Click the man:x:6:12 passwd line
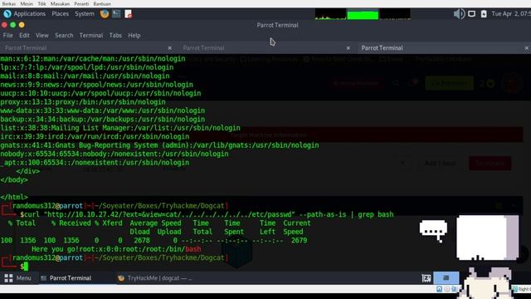Viewport: 531px width, 299px height. click(x=92, y=59)
